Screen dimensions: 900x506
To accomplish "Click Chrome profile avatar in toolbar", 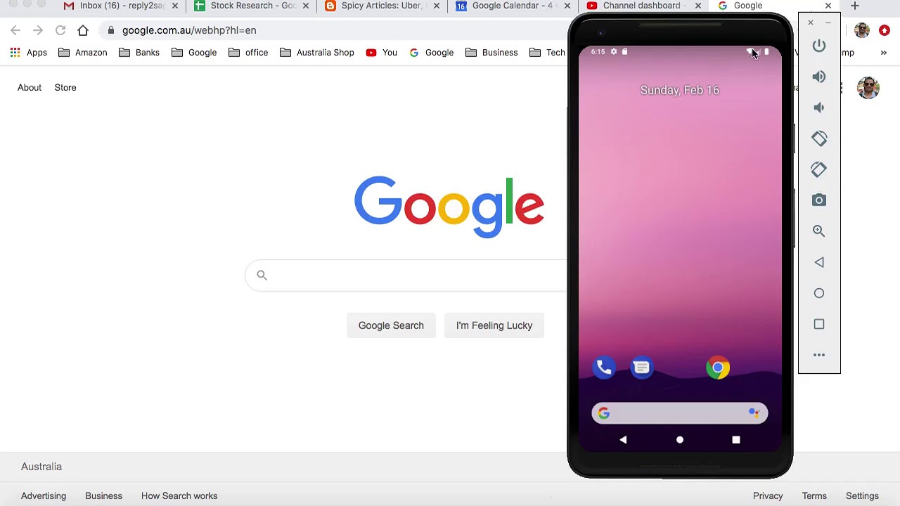I will click(x=862, y=30).
